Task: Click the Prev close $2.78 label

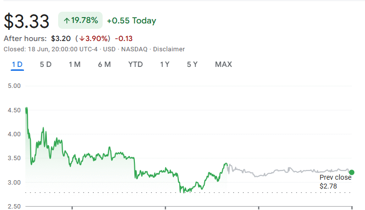Action: pos(335,182)
